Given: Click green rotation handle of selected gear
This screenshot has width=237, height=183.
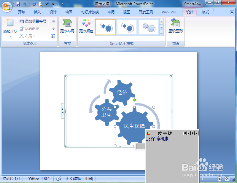Looking at the screenshot, I should (x=134, y=100).
